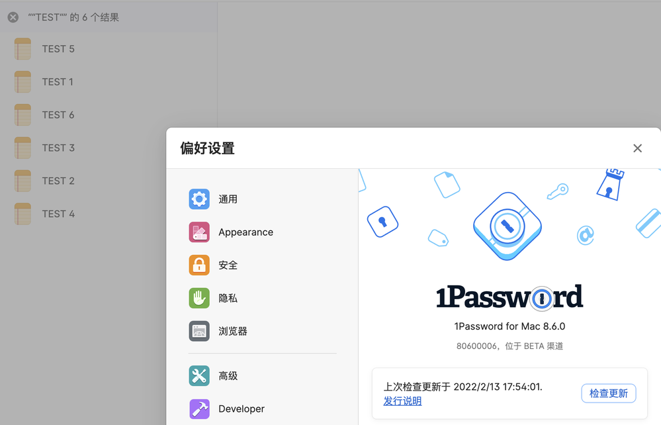Click the TEST 3 note icon
This screenshot has height=425, width=661.
[x=23, y=148]
